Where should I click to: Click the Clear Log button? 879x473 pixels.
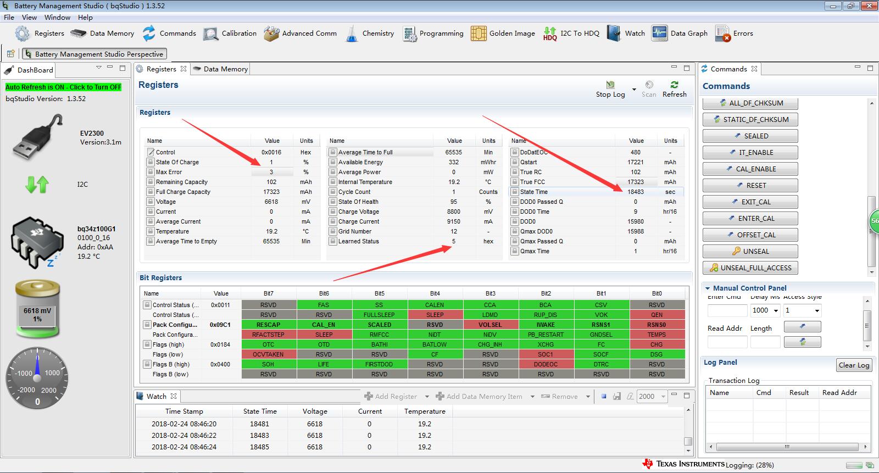[854, 365]
